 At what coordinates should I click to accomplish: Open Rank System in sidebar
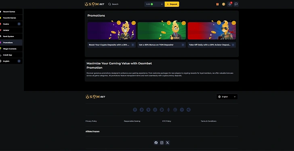click(11, 37)
